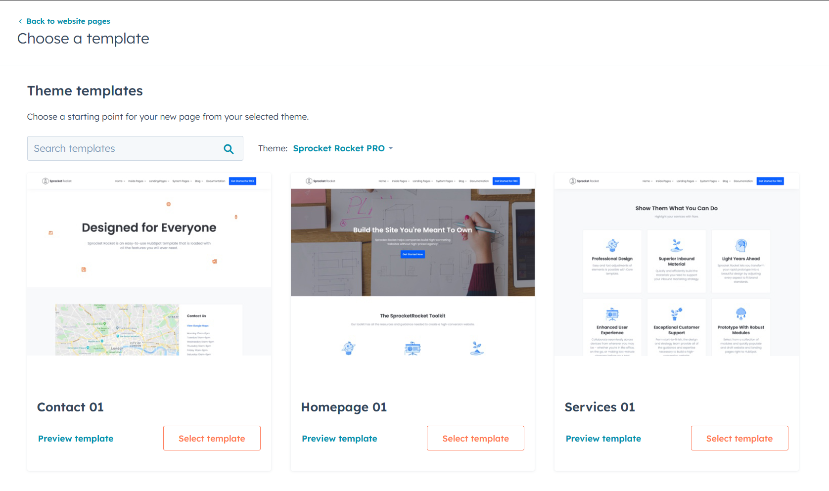Select the Services 01 template
Viewport: 829px width, 491px height.
(739, 438)
